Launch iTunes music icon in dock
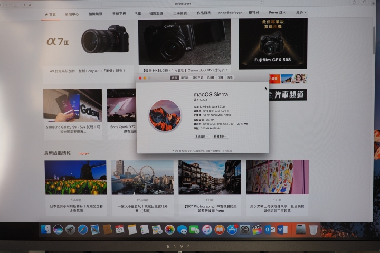 tap(207, 229)
